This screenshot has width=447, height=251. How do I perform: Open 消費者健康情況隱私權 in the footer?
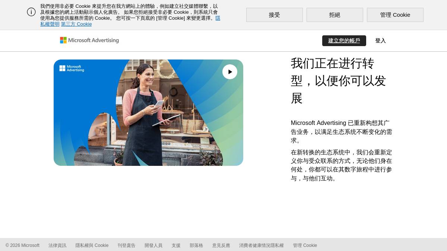261,245
